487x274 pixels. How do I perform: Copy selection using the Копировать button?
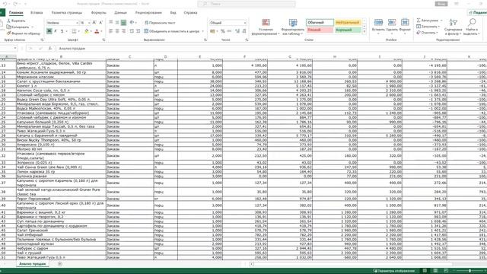tap(18, 27)
